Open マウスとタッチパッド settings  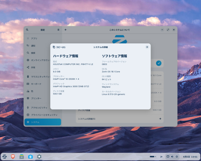pyautogui.click(x=43, y=77)
